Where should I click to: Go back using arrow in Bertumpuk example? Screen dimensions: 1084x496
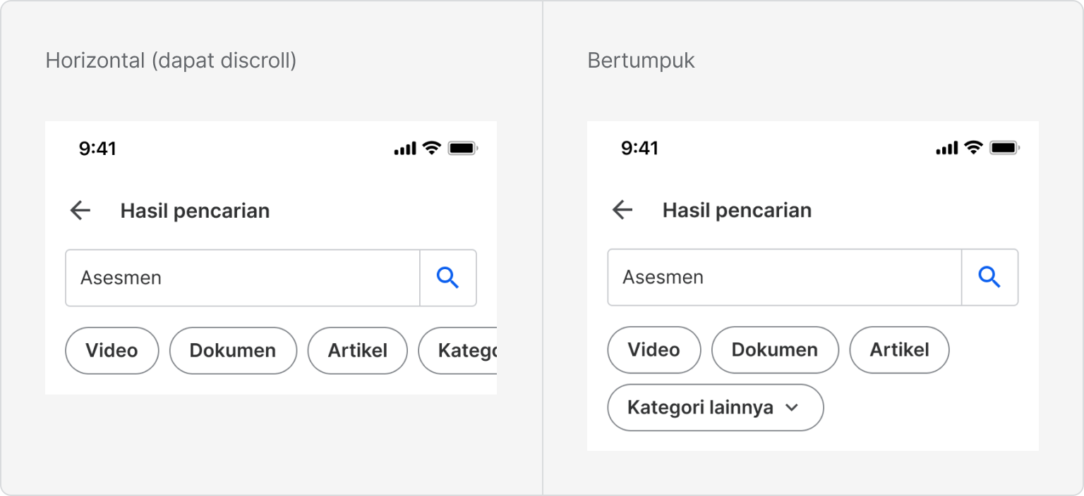(622, 210)
